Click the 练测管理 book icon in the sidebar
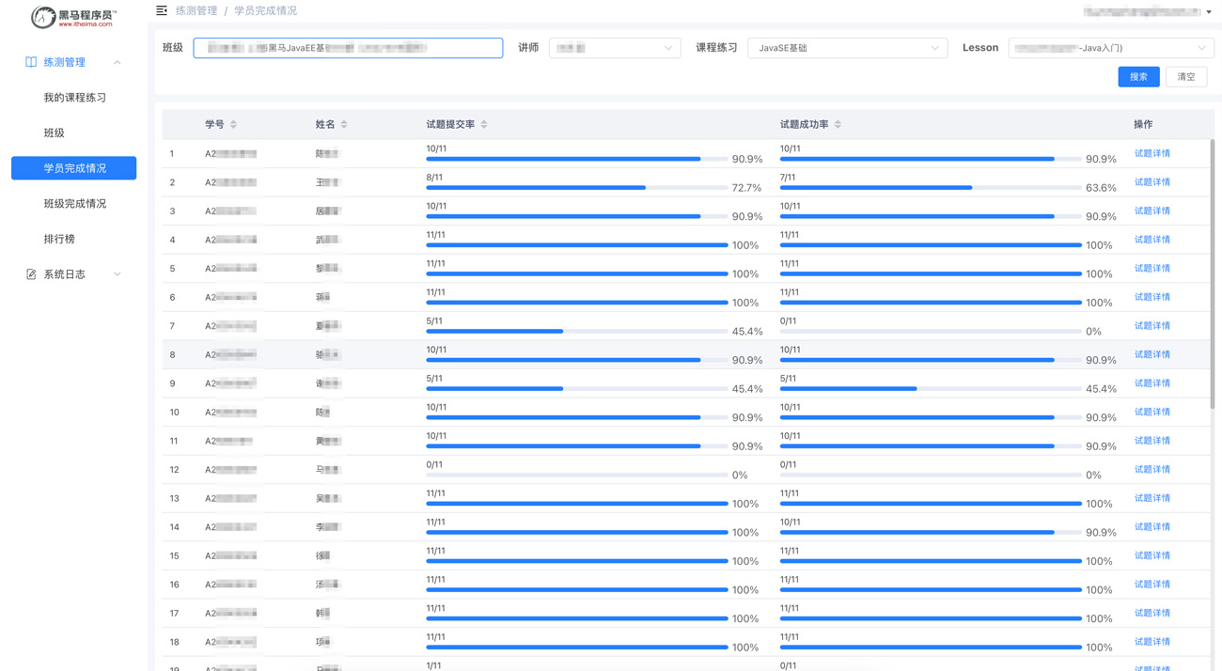The image size is (1222, 671). tap(31, 62)
